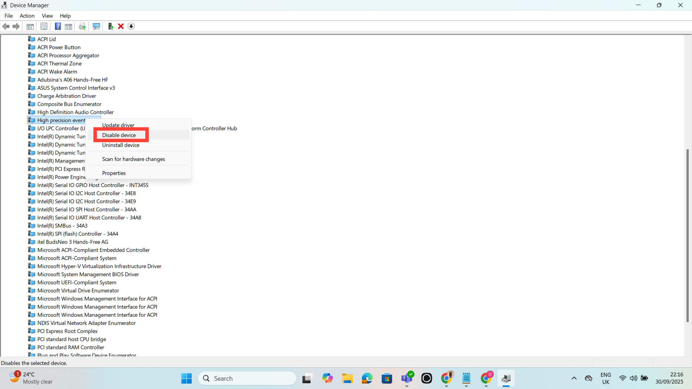This screenshot has width=692, height=389.
Task: Open the Windows Start button
Action: point(186,379)
